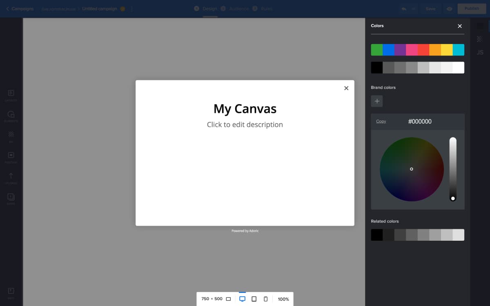Click the Powered by Adoric label
The height and width of the screenshot is (306, 490).
(x=245, y=231)
